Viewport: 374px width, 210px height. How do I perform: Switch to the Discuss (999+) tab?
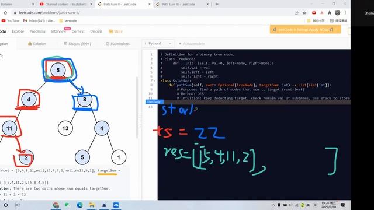(x=78, y=44)
